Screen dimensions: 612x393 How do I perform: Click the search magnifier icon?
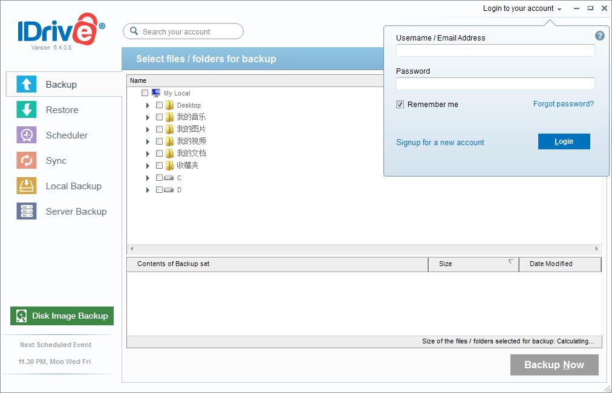134,31
